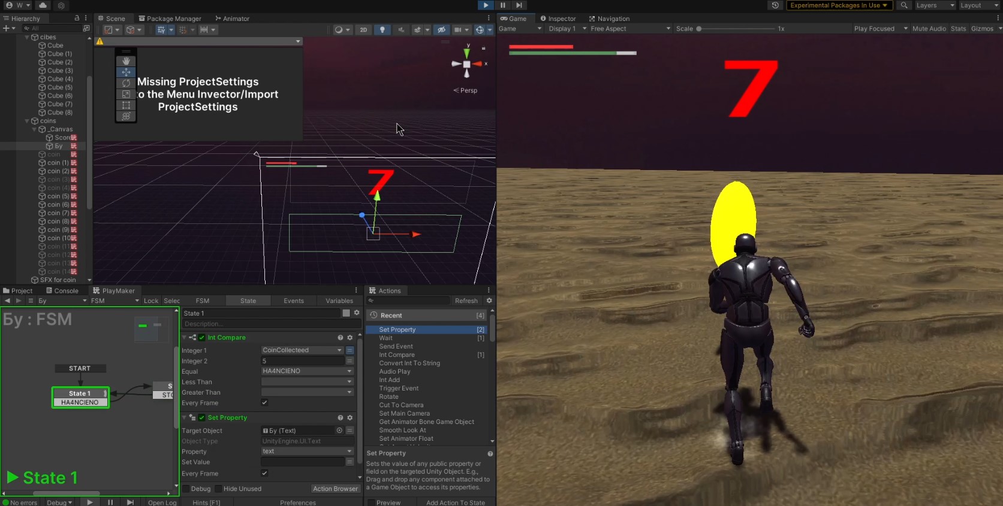The image size is (1003, 506).
Task: Click Int Compare action help icon
Action: (340, 338)
